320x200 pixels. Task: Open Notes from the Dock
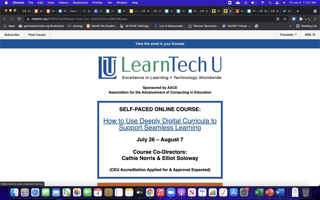click(129, 192)
